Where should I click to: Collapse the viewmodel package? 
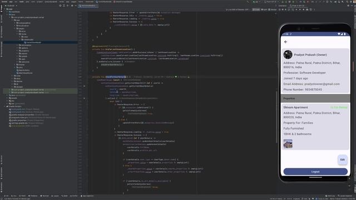coord(20,39)
